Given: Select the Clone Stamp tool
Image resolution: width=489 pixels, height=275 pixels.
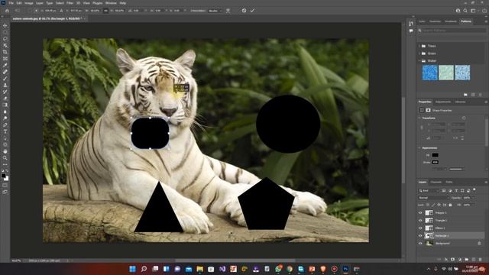Looking at the screenshot, I should coord(5,85).
